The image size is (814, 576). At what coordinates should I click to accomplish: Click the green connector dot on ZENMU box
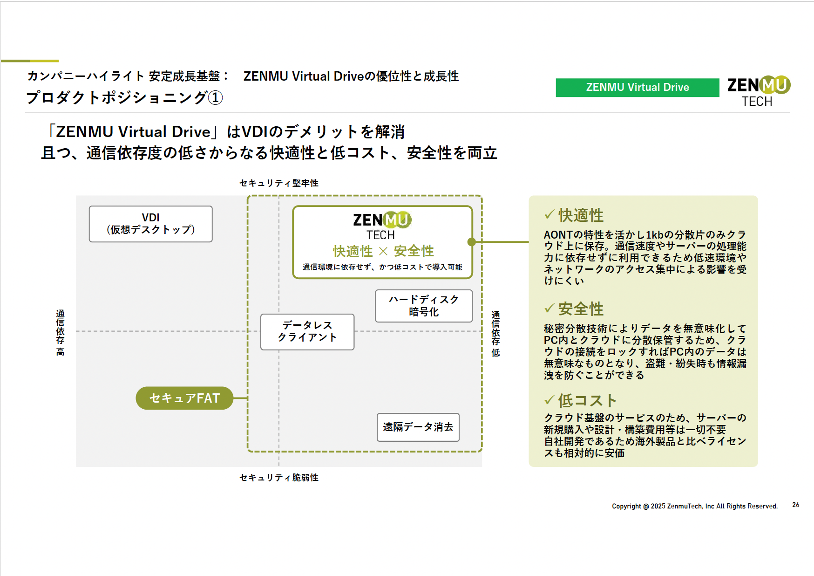click(472, 242)
